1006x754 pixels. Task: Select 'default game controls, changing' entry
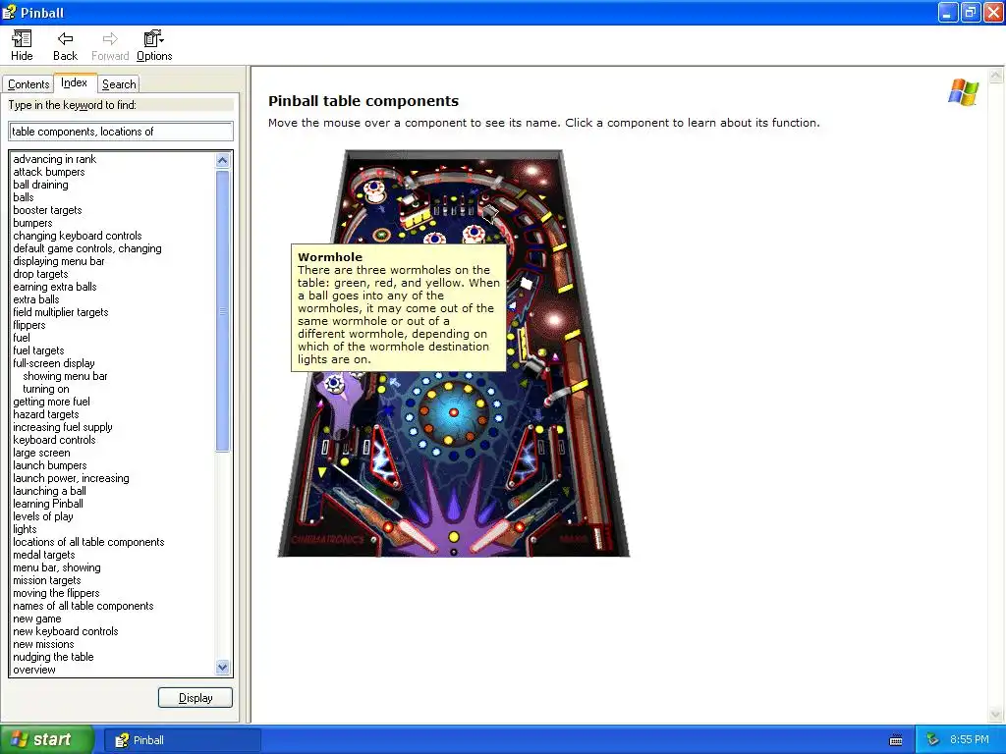point(87,248)
